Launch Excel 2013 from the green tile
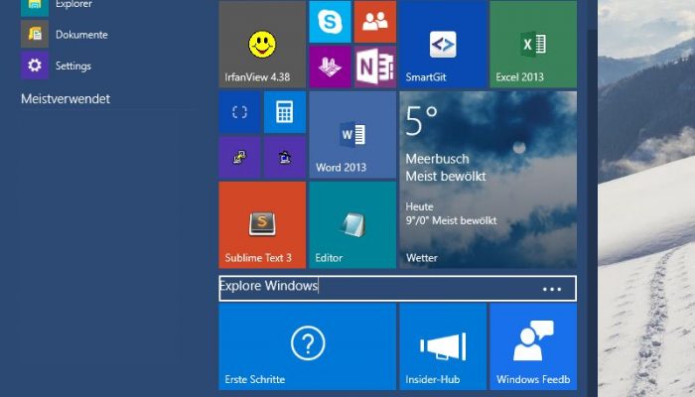The width and height of the screenshot is (695, 397). point(533,45)
